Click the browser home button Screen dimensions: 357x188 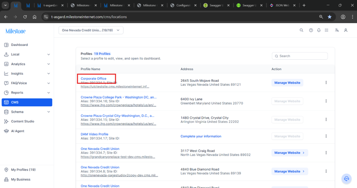[35, 17]
